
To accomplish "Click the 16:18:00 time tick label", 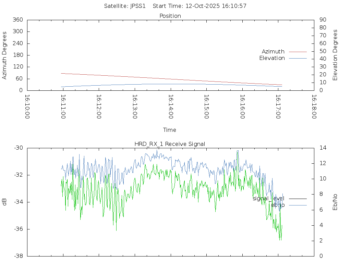I will coord(314,107).
